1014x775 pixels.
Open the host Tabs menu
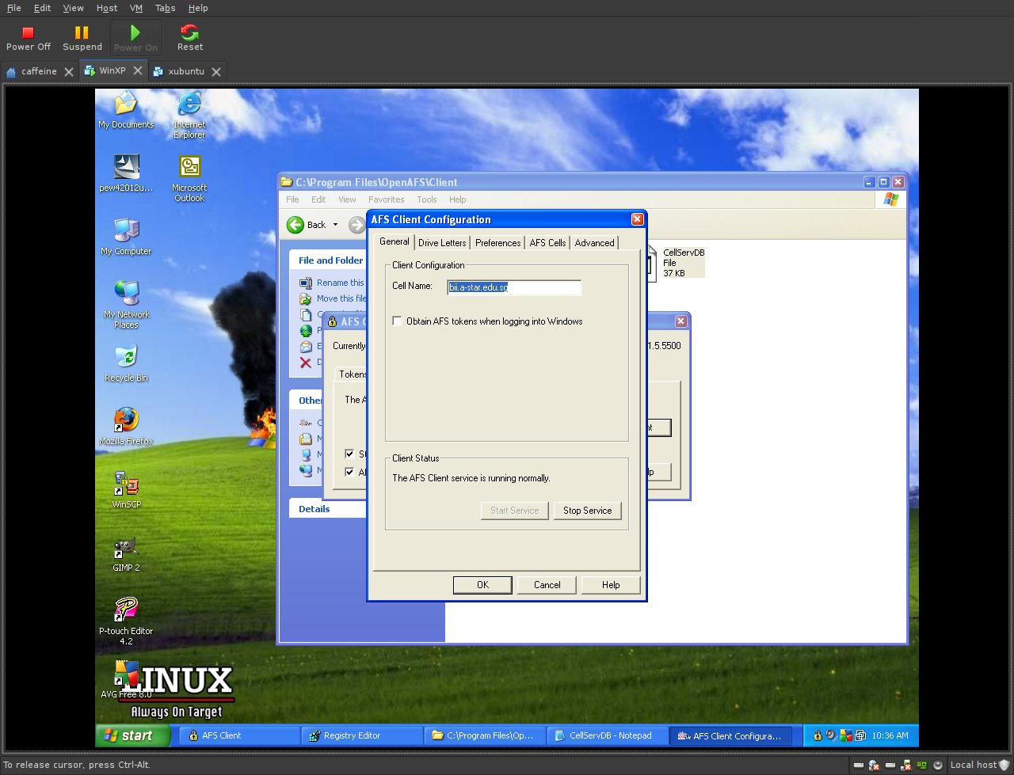[166, 8]
